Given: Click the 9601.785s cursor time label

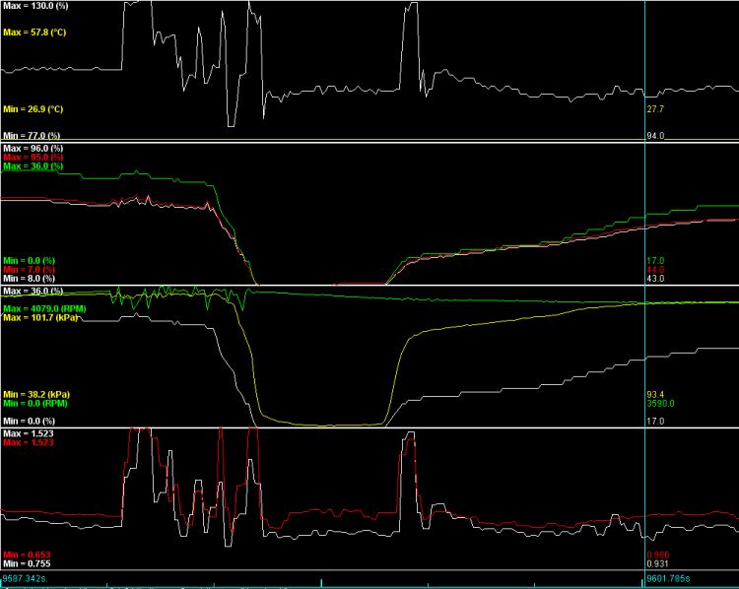Looking at the screenshot, I should (x=670, y=579).
